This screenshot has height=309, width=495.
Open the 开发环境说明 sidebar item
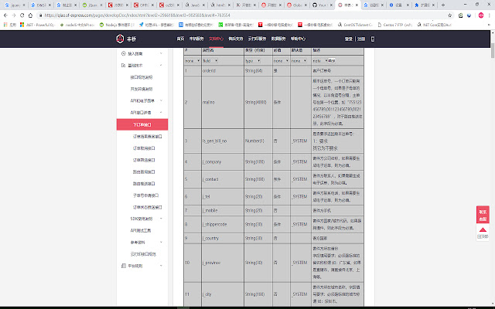142,89
